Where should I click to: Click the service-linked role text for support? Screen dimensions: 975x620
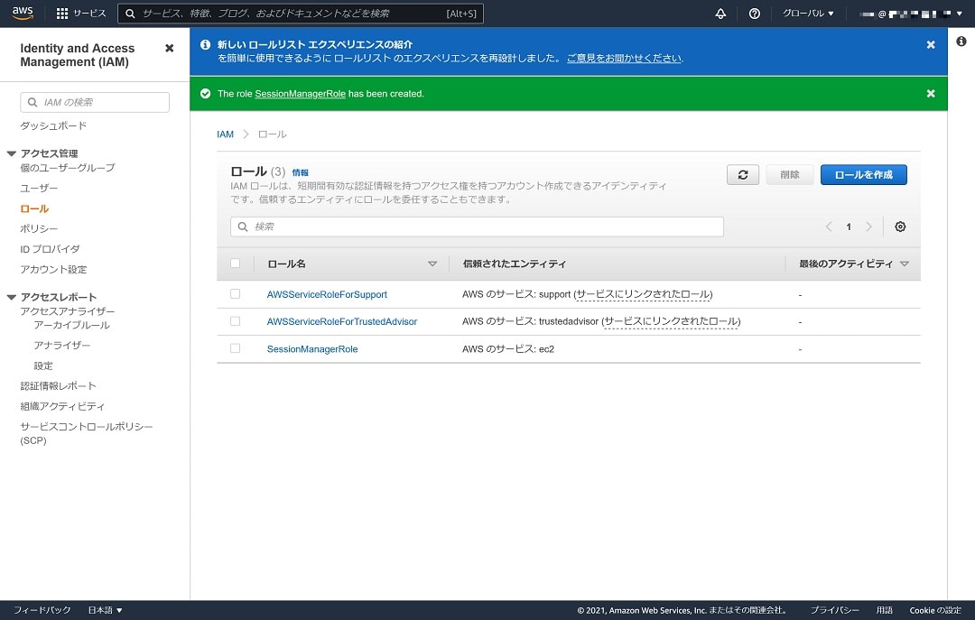click(x=645, y=294)
